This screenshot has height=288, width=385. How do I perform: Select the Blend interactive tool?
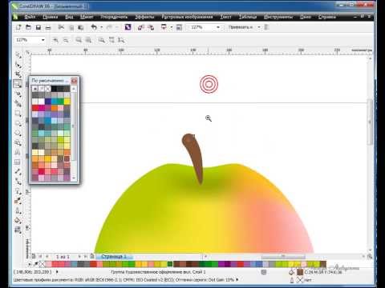coord(18,191)
